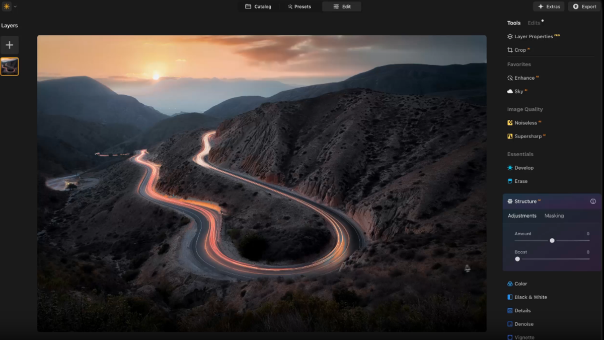This screenshot has height=340, width=604.
Task: Select the landscape layer thumbnail
Action: pos(9,66)
